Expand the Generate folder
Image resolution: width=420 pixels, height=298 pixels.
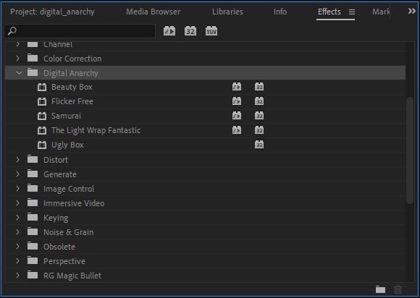tap(17, 174)
